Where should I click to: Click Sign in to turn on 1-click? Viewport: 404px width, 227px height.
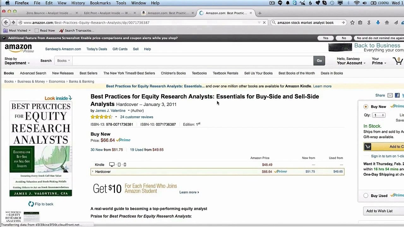(387, 156)
